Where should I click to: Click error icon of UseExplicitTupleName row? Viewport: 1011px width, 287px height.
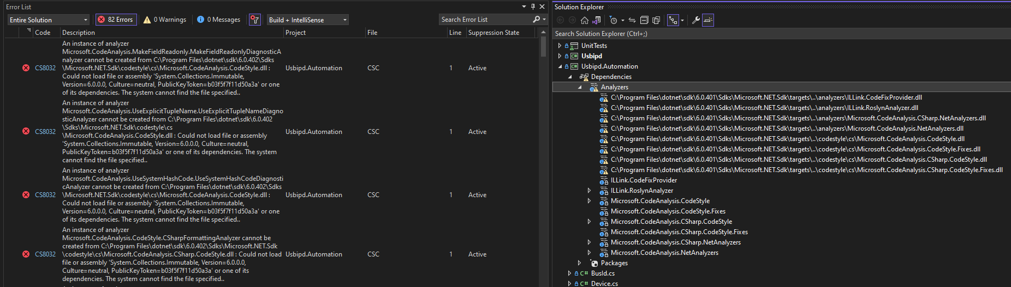26,132
